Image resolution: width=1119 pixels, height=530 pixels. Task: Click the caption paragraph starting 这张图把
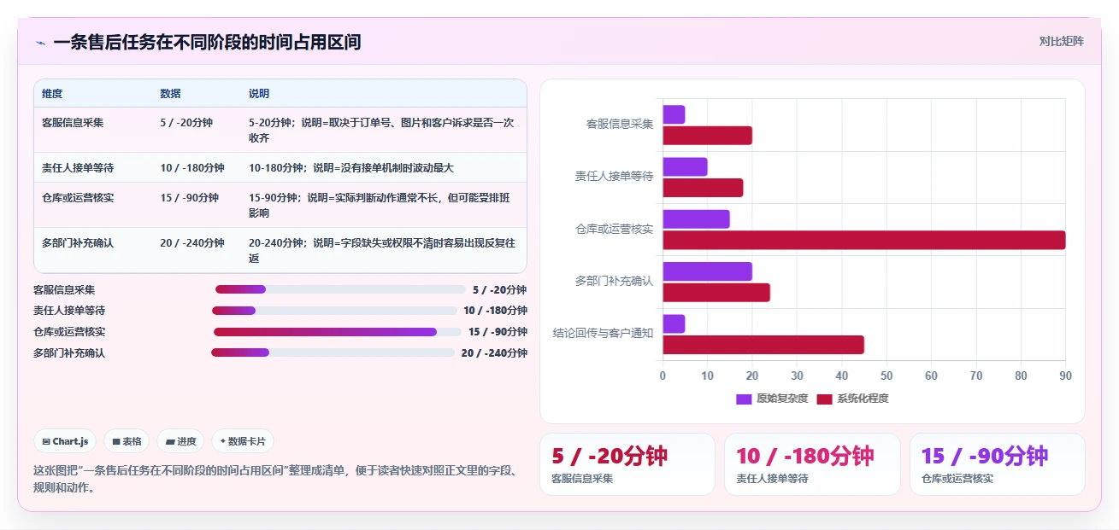point(276,479)
